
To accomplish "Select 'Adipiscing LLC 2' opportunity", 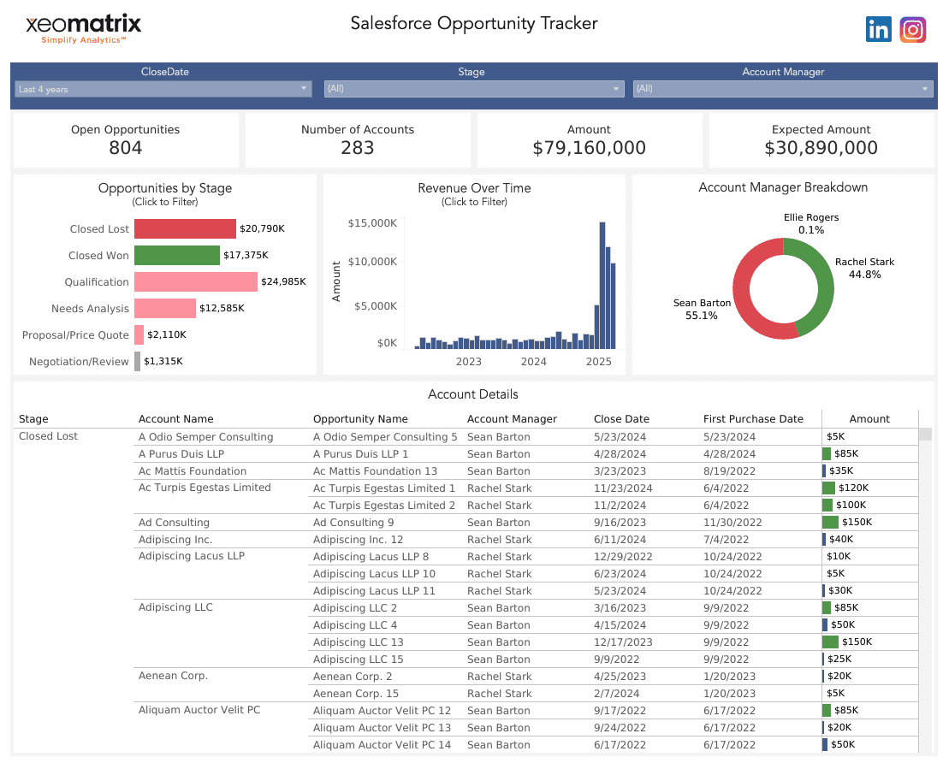I will pos(355,608).
